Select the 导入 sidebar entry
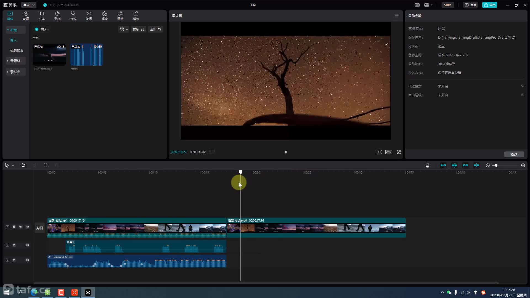Screen dimensions: 530x298 coord(13,40)
